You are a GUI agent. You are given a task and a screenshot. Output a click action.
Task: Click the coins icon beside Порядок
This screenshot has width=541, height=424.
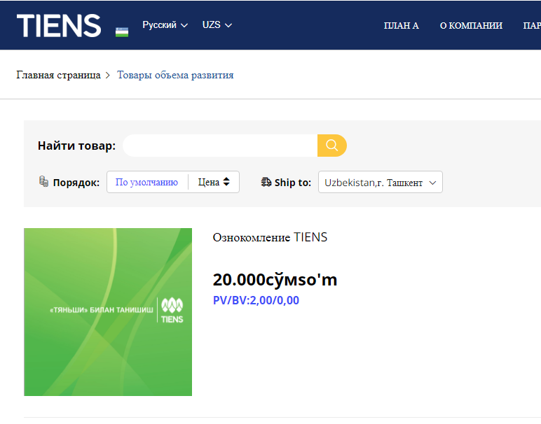pos(43,182)
